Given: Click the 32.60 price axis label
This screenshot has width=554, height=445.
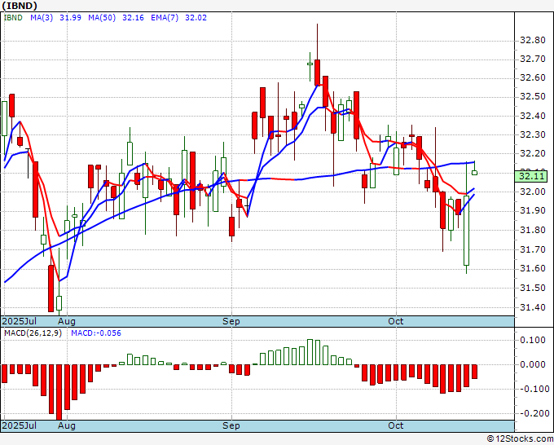Looking at the screenshot, I should pos(533,77).
